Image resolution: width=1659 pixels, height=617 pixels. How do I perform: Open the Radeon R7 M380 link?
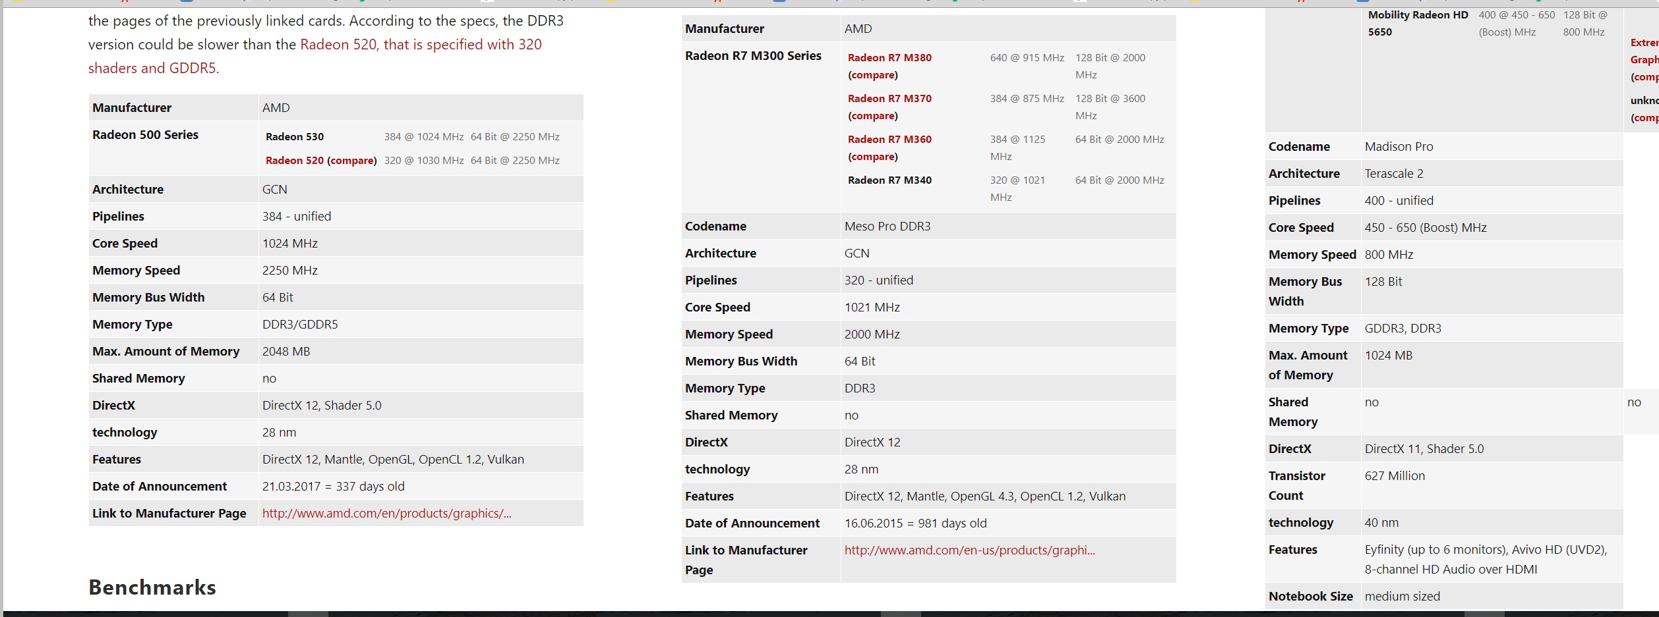[890, 58]
